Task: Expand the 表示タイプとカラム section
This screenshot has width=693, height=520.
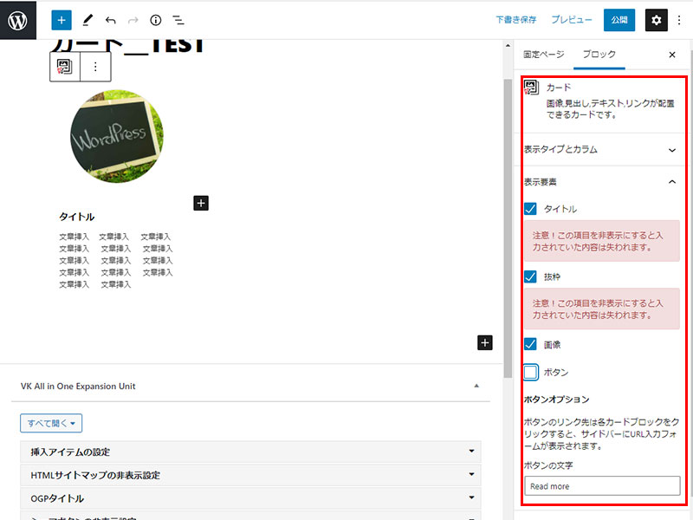Action: click(599, 149)
